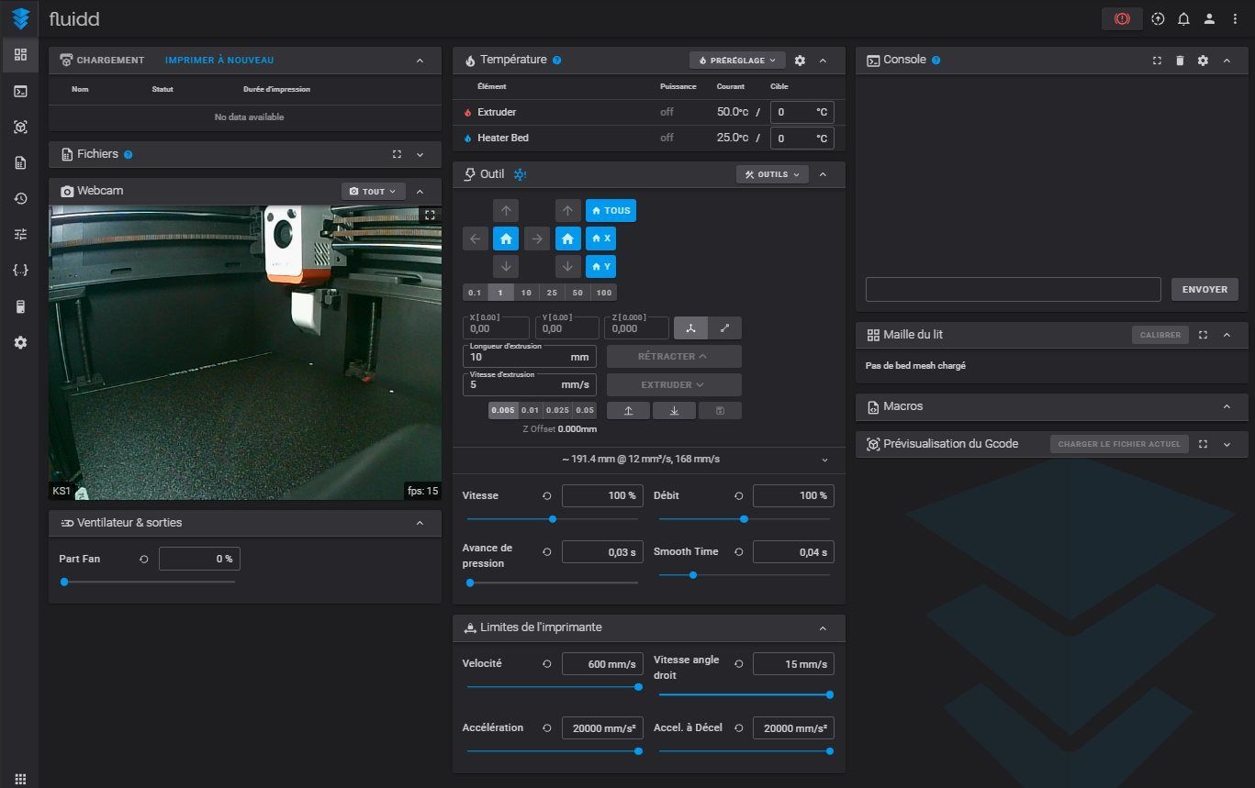Open the webcam Tout selector

tap(372, 192)
